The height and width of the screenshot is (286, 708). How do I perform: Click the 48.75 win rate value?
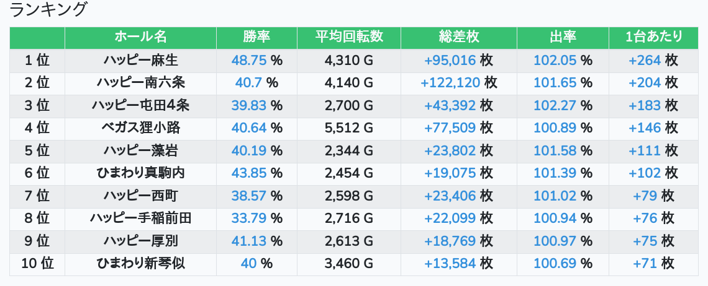click(248, 60)
